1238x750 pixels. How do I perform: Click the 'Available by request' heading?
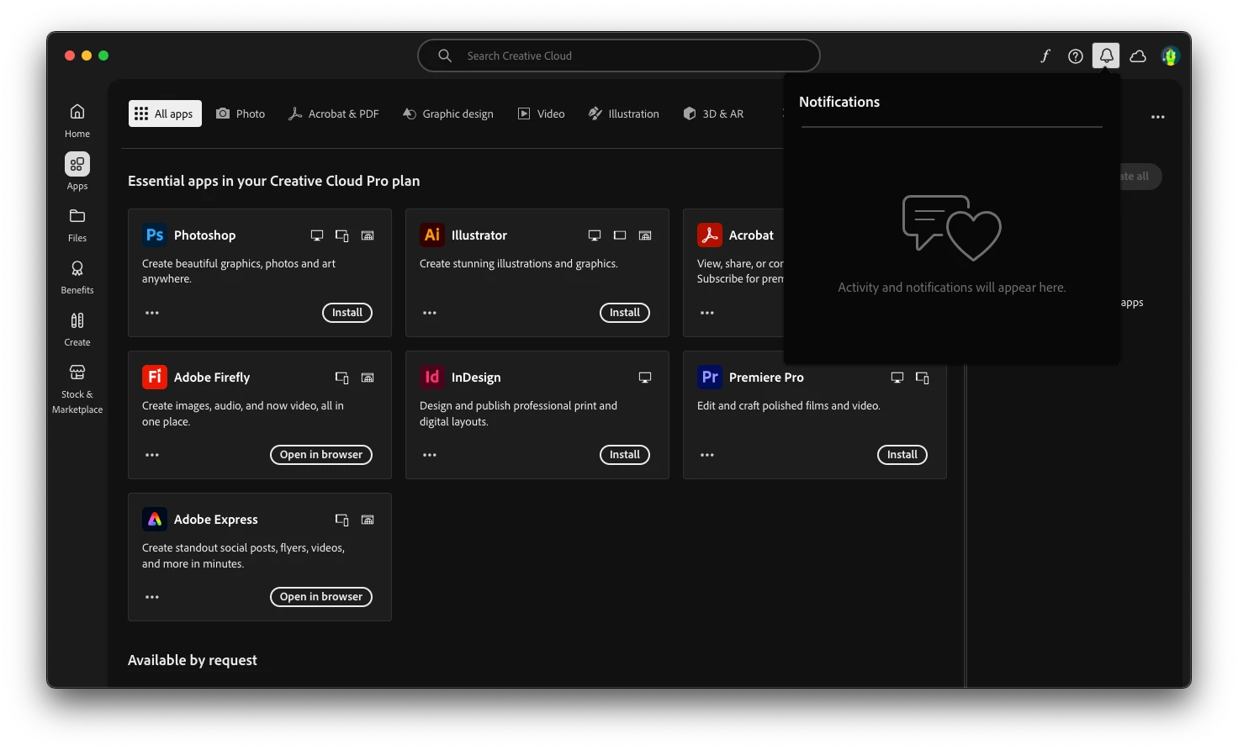point(193,660)
